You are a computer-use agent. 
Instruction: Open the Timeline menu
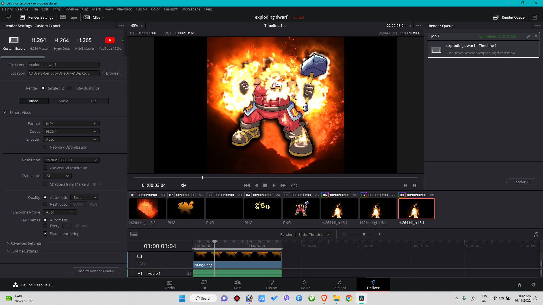click(71, 9)
